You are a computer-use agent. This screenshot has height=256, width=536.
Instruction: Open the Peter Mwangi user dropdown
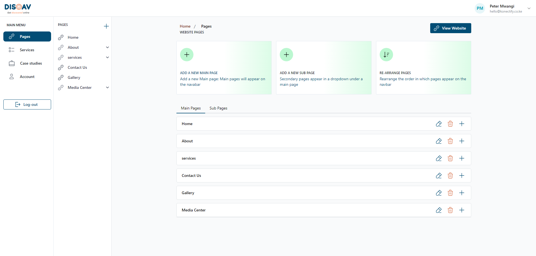[x=529, y=8]
